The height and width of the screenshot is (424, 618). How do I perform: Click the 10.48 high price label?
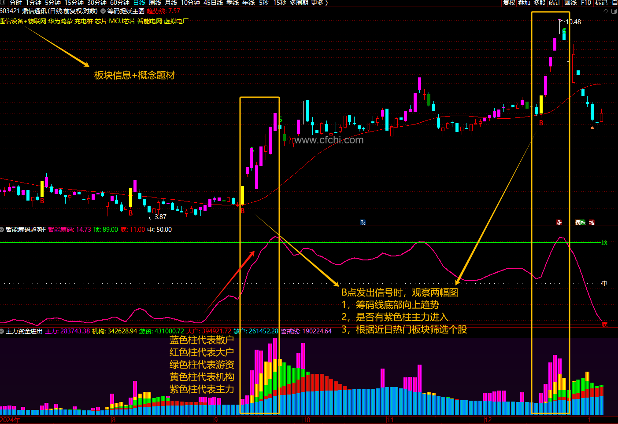click(x=574, y=22)
